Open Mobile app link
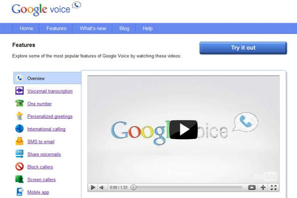Image resolution: width=297 pixels, height=198 pixels. click(x=38, y=192)
